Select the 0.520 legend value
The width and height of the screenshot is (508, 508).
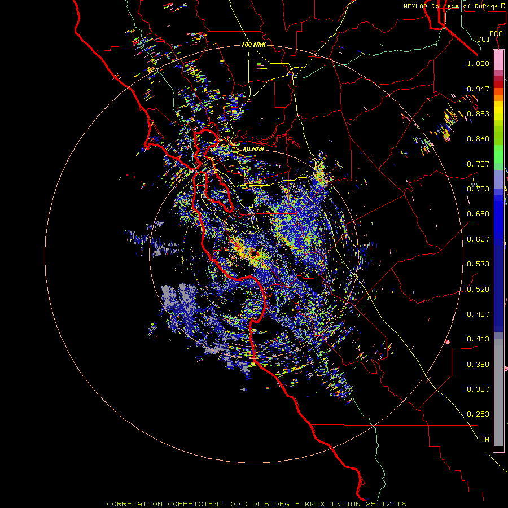point(478,290)
